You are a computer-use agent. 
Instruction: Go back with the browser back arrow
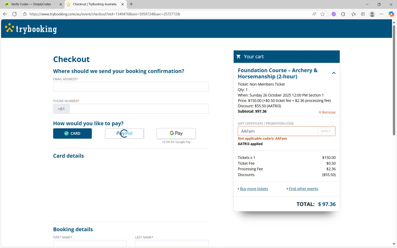coord(5,14)
